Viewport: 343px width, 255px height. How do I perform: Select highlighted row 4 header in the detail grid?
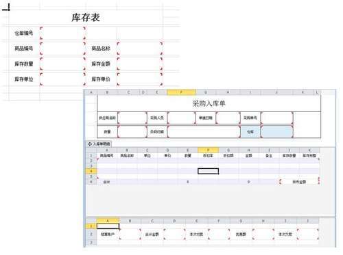click(91, 171)
